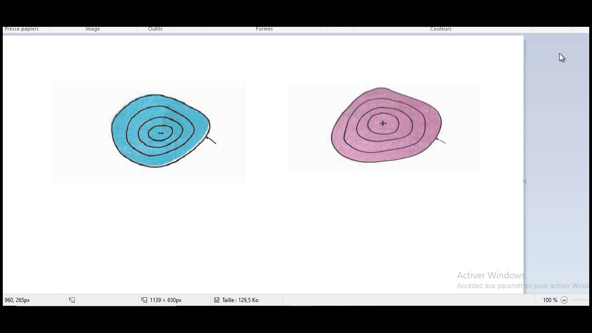The image size is (592, 333).
Task: Click the canvas dimensions icon in status bar
Action: 144,300
